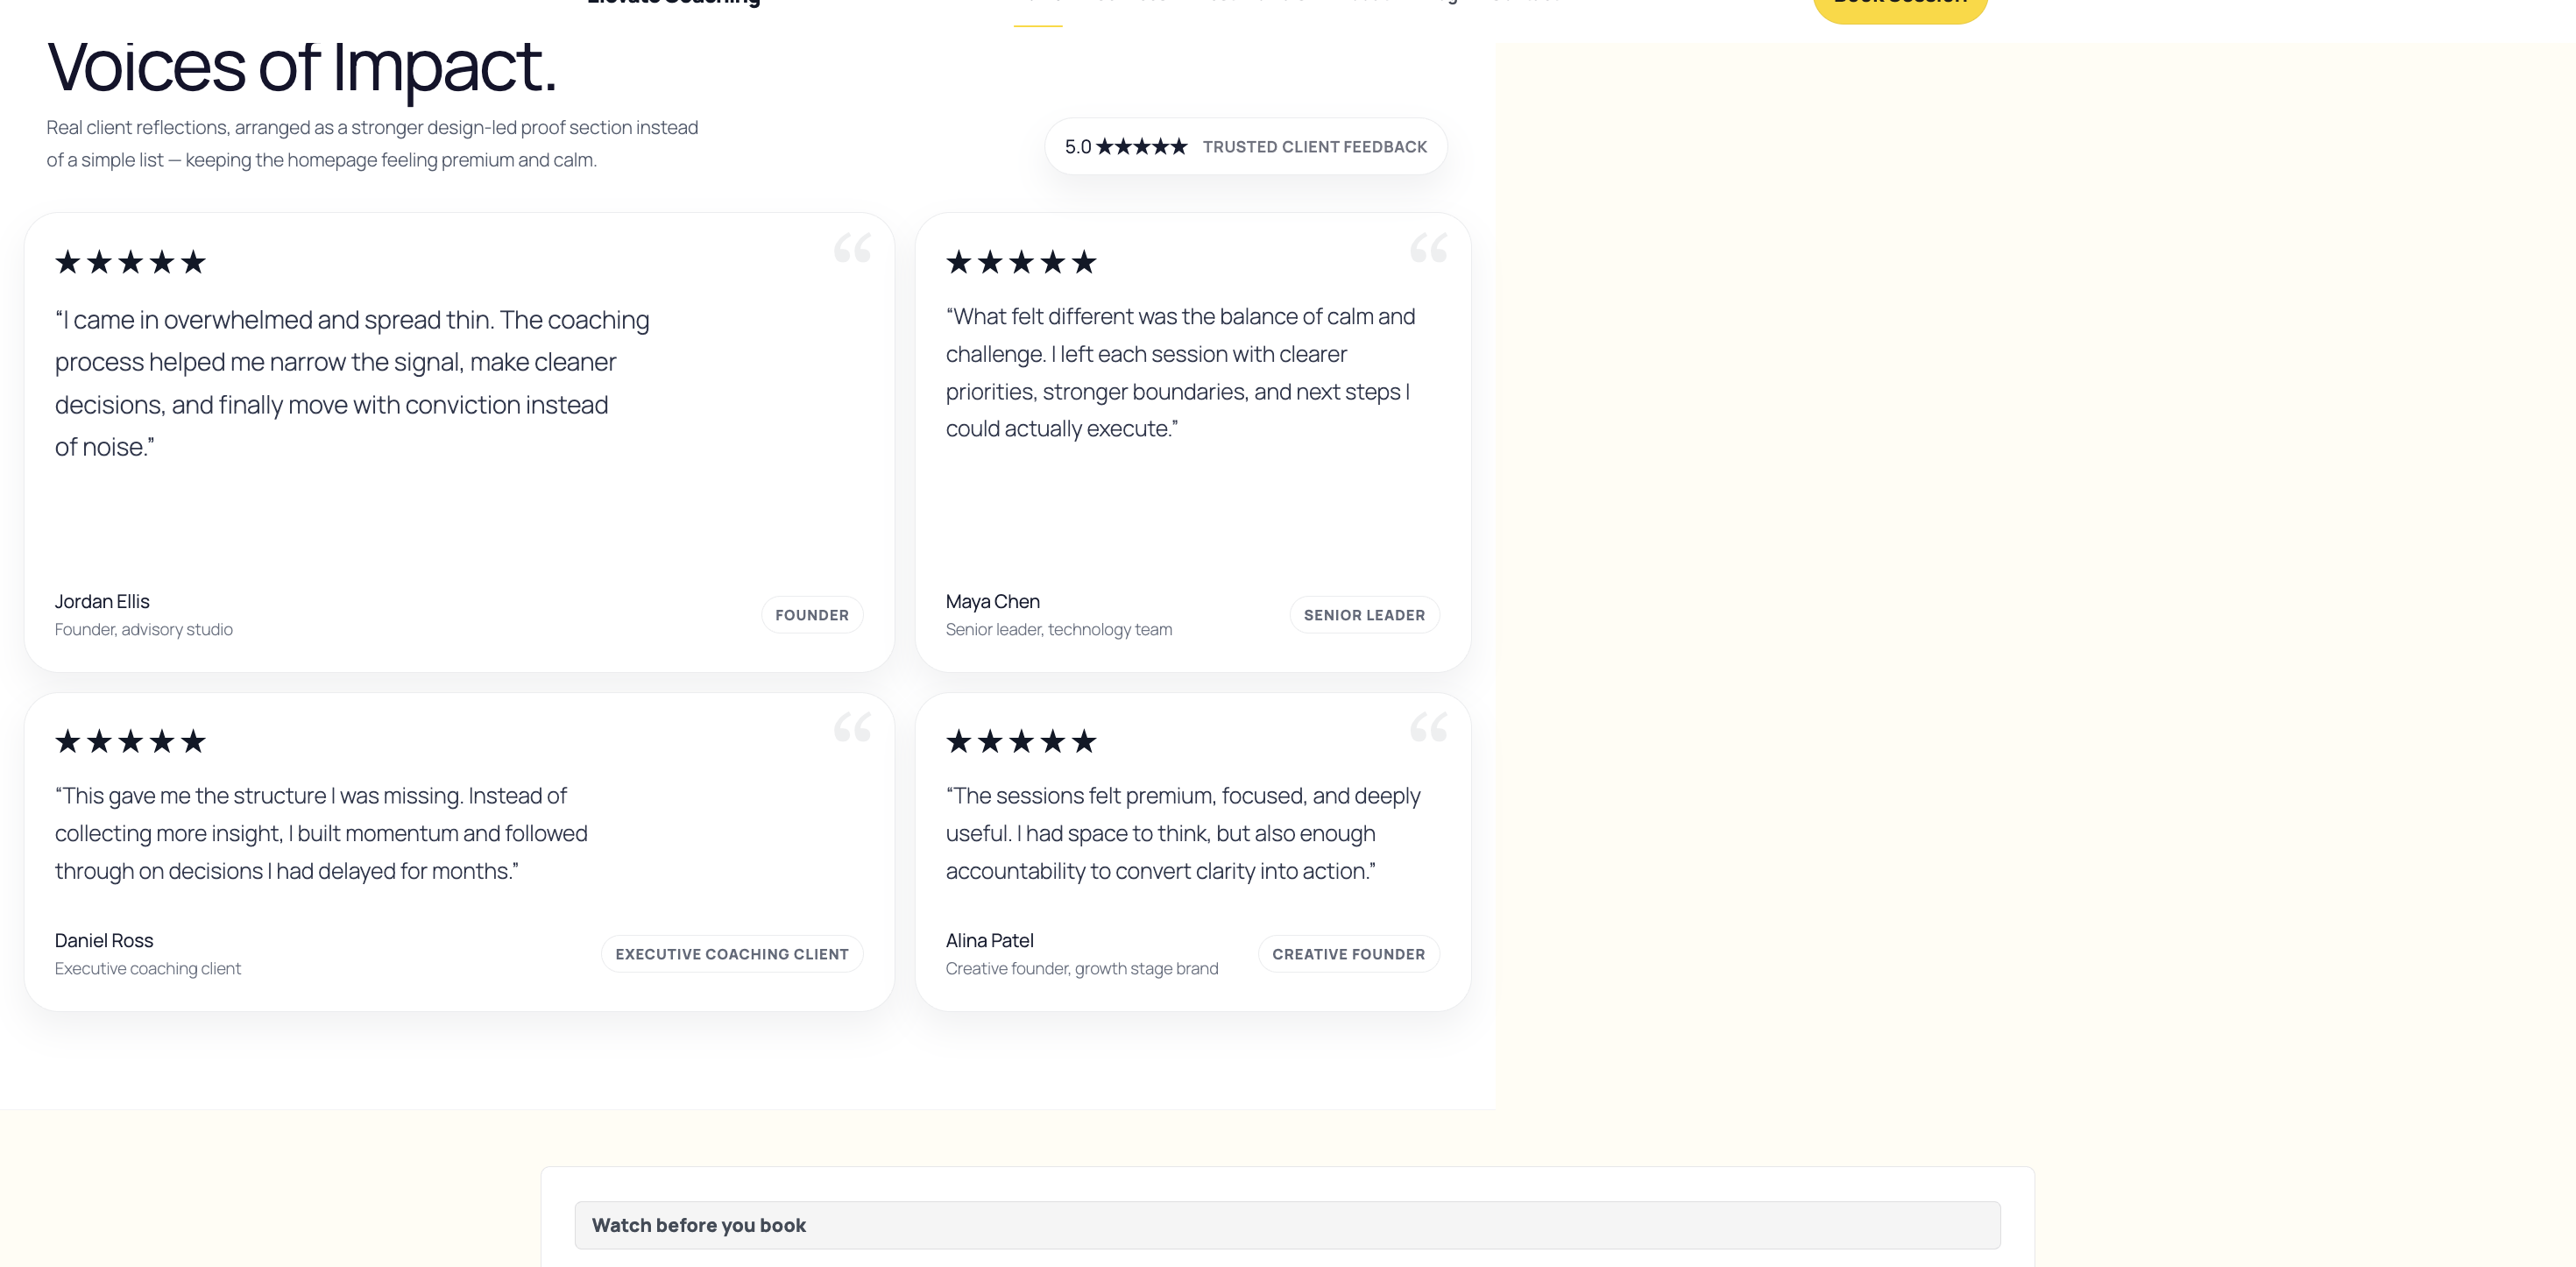Image resolution: width=2576 pixels, height=1267 pixels.
Task: Click the Jordan Ellis name
Action: click(x=102, y=601)
